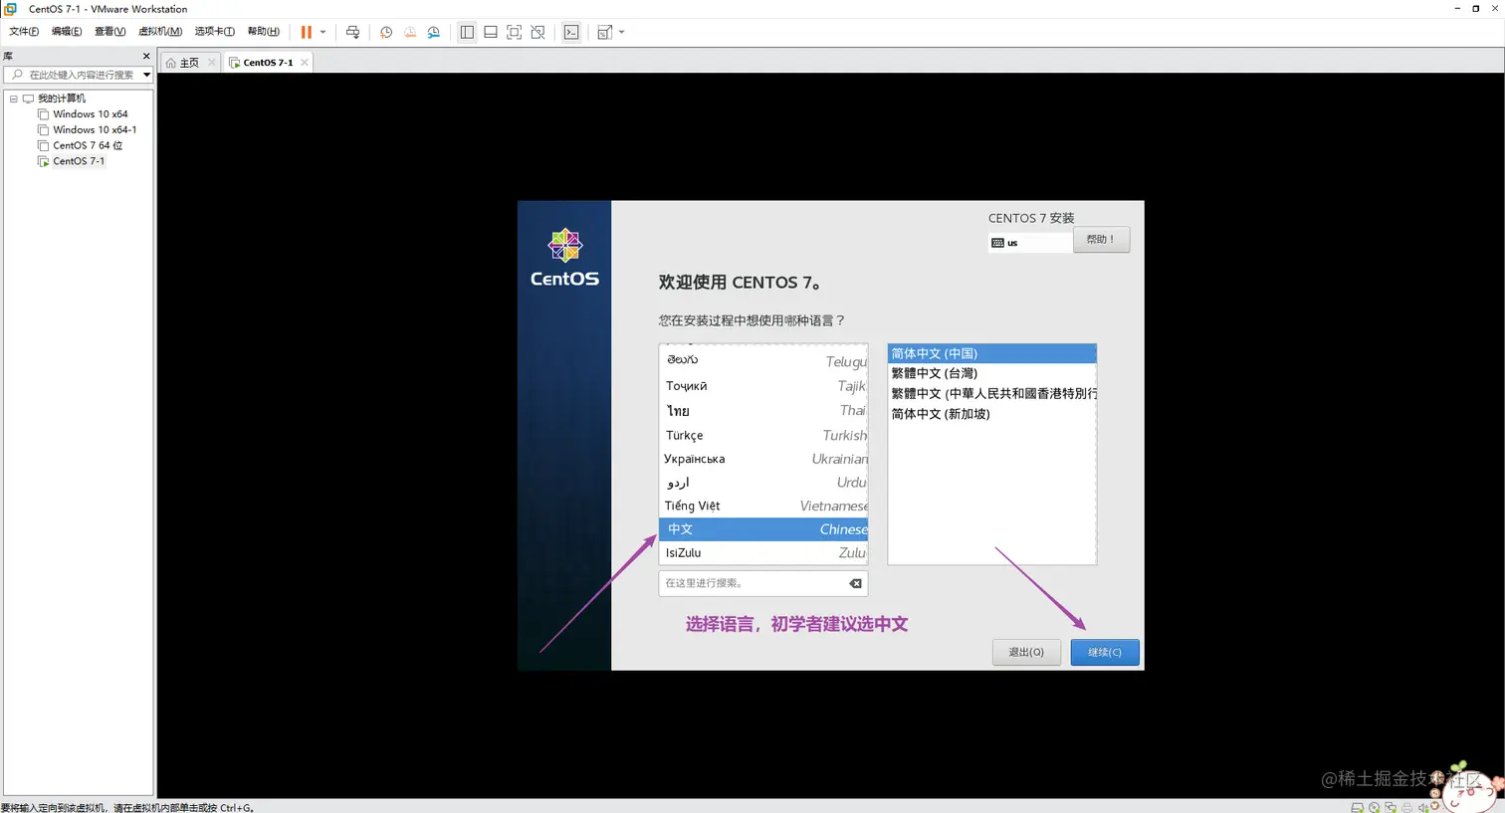The image size is (1505, 813).
Task: Toggle the library sidebar view icon
Action: click(x=467, y=33)
